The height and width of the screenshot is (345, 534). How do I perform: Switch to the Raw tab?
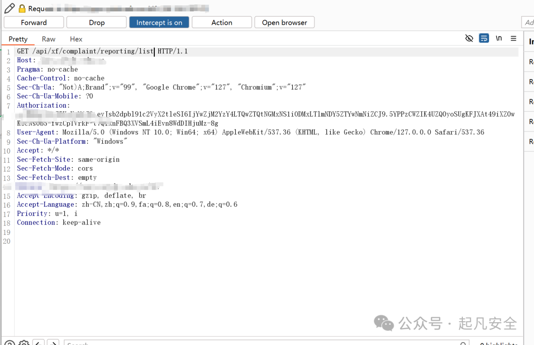pyautogui.click(x=48, y=39)
